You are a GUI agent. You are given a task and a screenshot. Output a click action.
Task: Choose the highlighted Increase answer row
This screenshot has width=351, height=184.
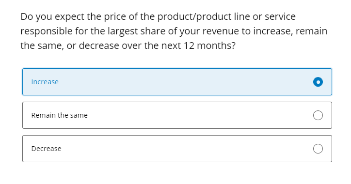[x=177, y=82]
